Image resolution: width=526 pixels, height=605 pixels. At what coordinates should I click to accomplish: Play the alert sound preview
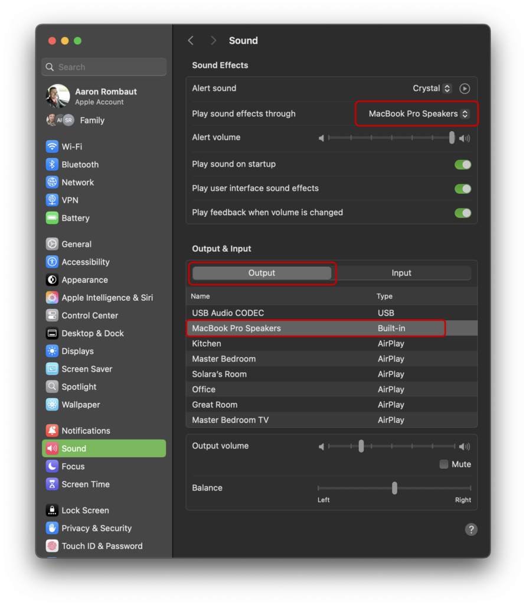[x=465, y=89]
